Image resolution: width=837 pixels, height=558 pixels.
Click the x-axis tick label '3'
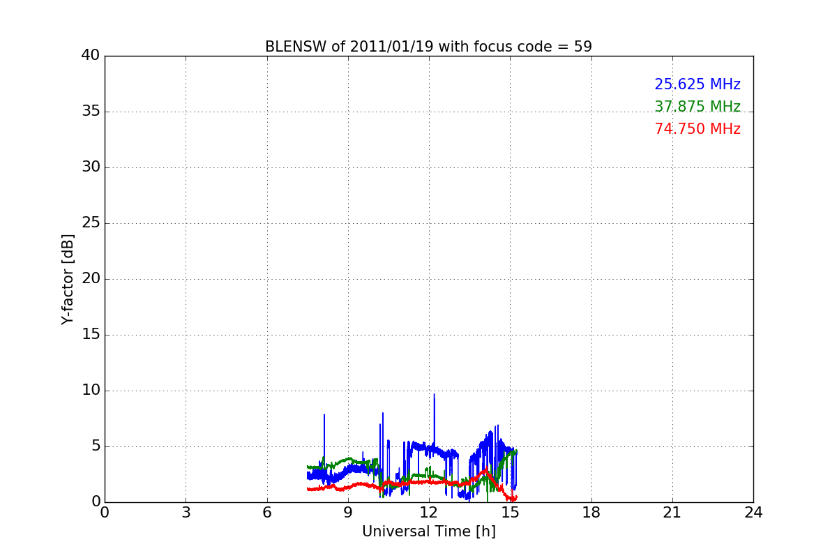point(186,513)
